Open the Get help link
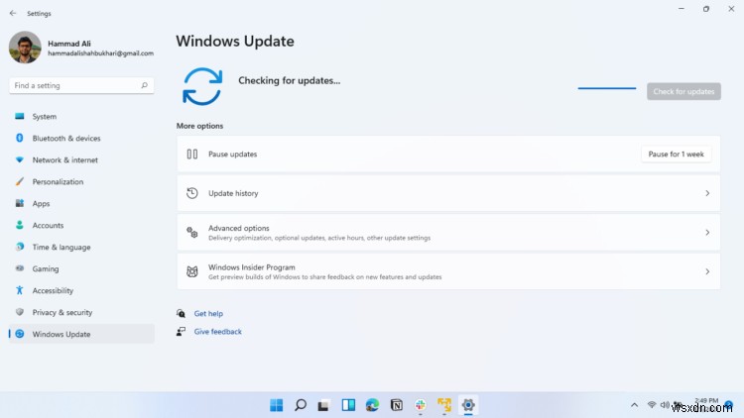Viewport: 744px width, 418px height. click(208, 313)
